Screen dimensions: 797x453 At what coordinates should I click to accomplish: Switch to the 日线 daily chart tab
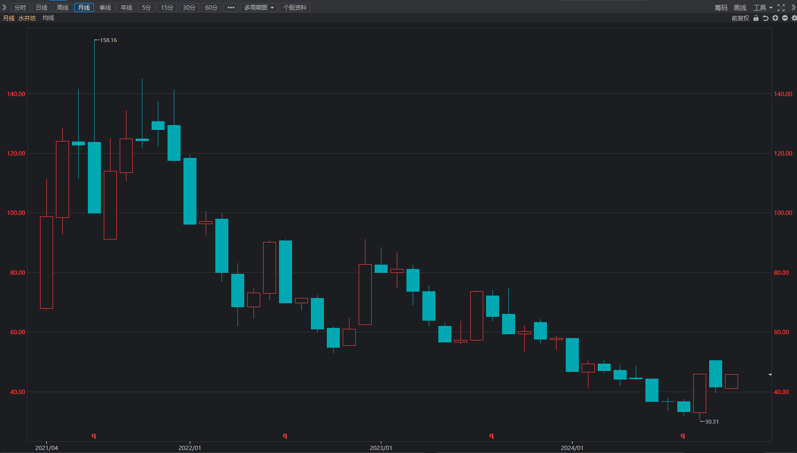pos(42,8)
